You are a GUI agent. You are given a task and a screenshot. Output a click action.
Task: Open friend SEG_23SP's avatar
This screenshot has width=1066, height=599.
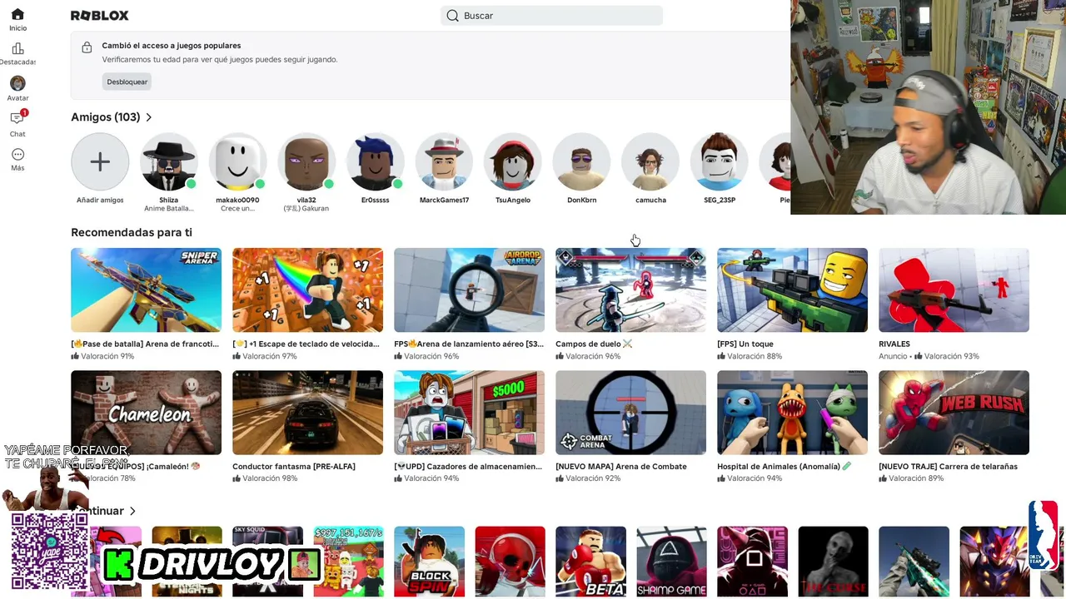tap(720, 161)
